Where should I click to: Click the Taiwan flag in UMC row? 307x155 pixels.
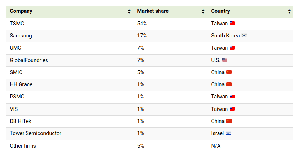(232, 48)
